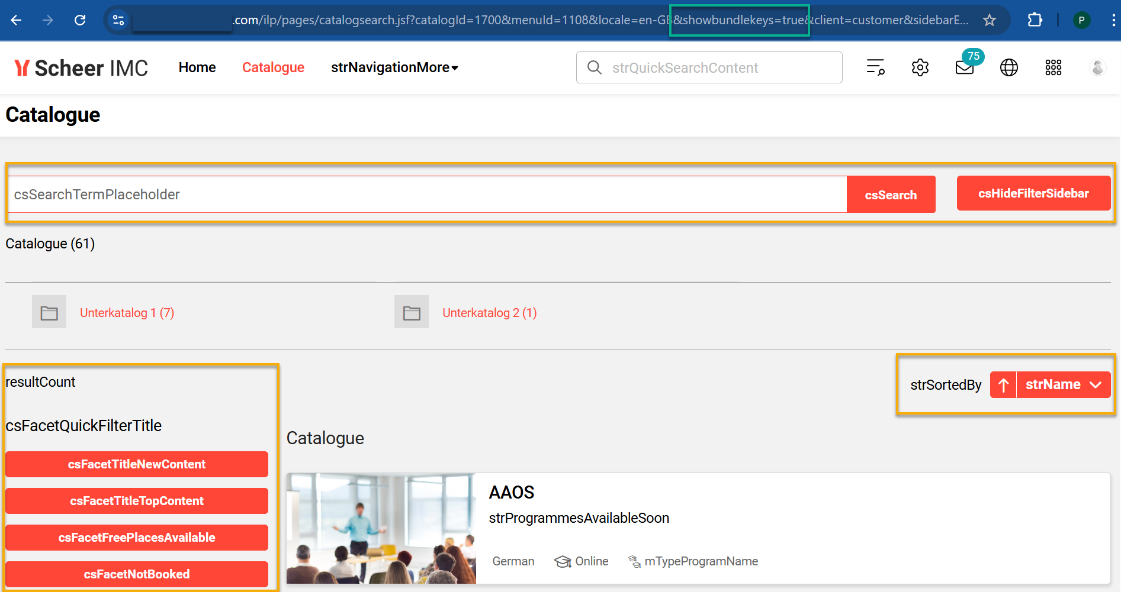Expand the strNavigationMore dropdown
The height and width of the screenshot is (592, 1121).
[x=394, y=67]
